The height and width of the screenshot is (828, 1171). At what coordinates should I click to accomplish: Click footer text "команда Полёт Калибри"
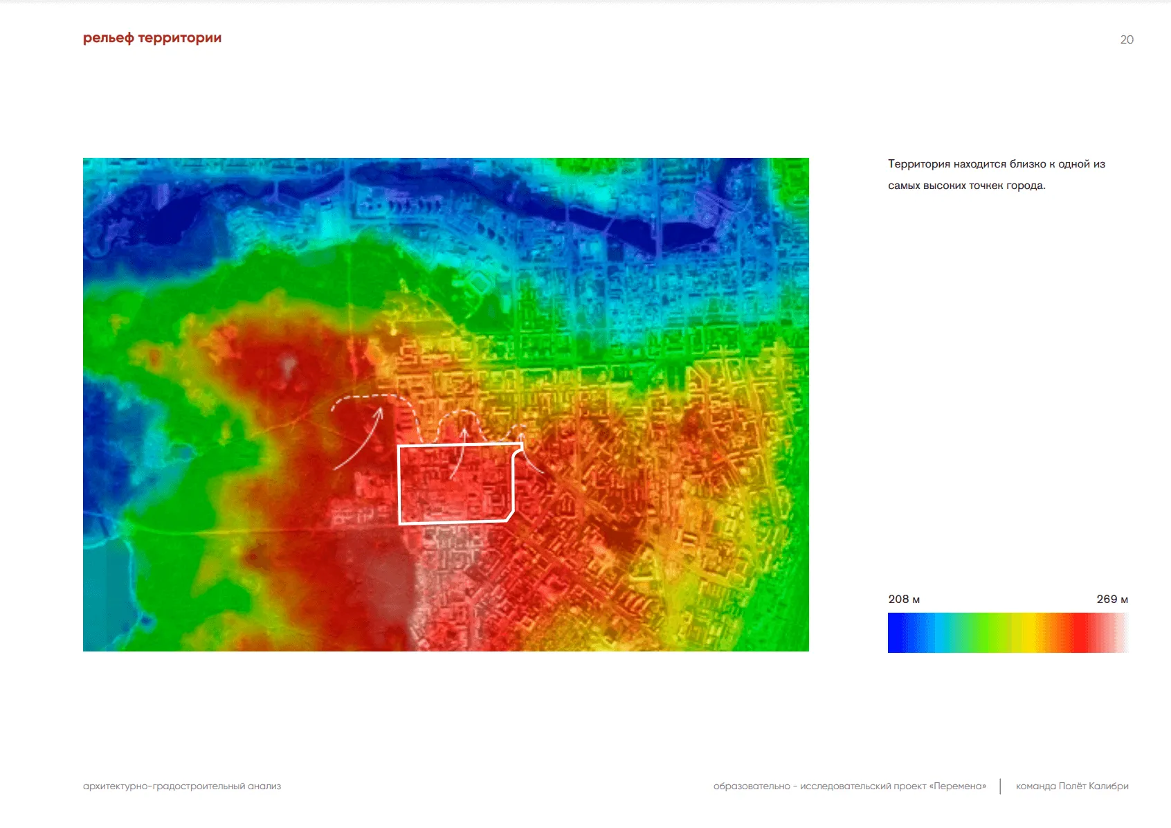[1071, 786]
